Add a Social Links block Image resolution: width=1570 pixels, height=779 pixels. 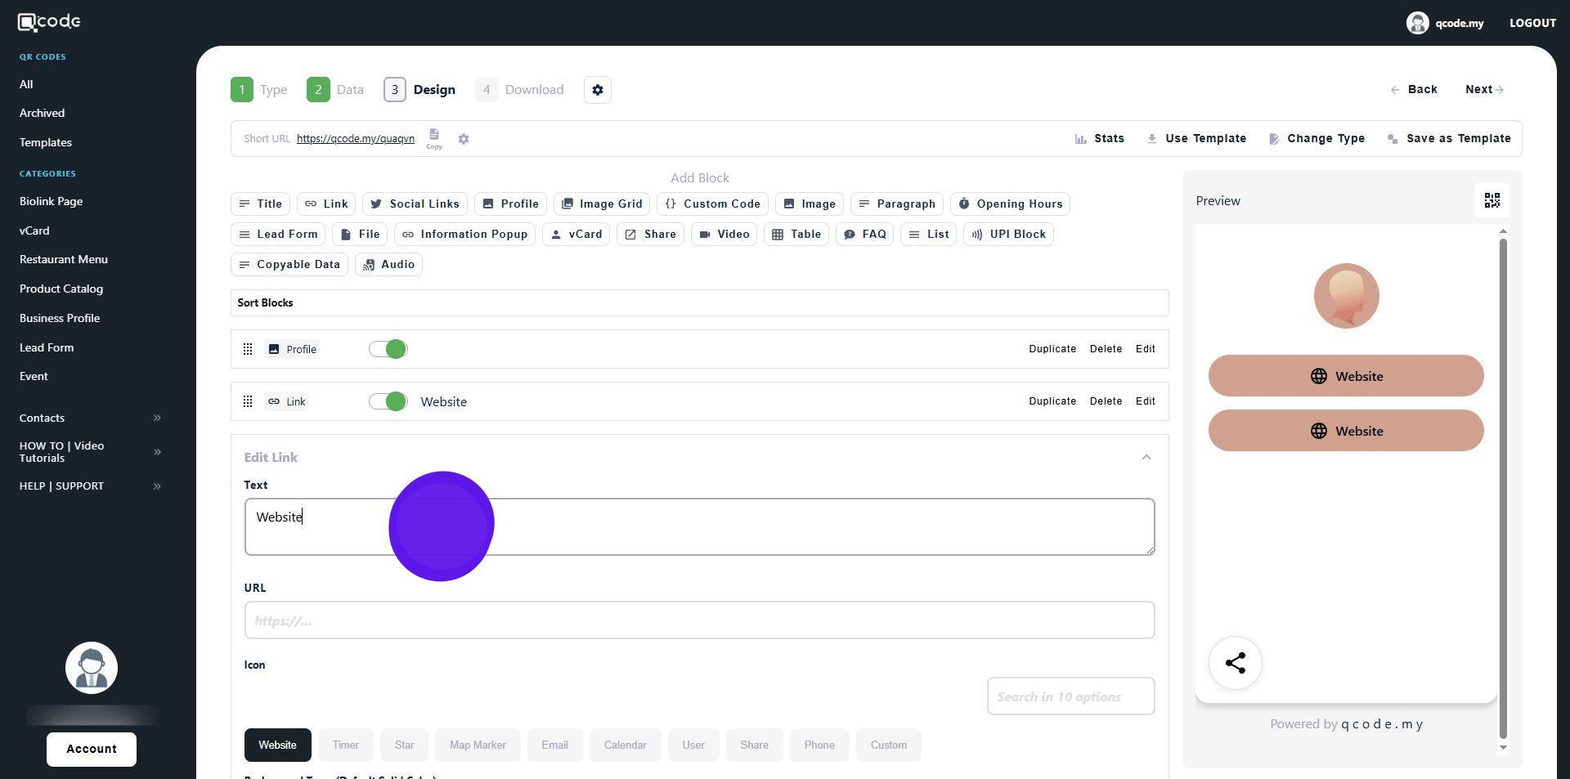pos(415,204)
